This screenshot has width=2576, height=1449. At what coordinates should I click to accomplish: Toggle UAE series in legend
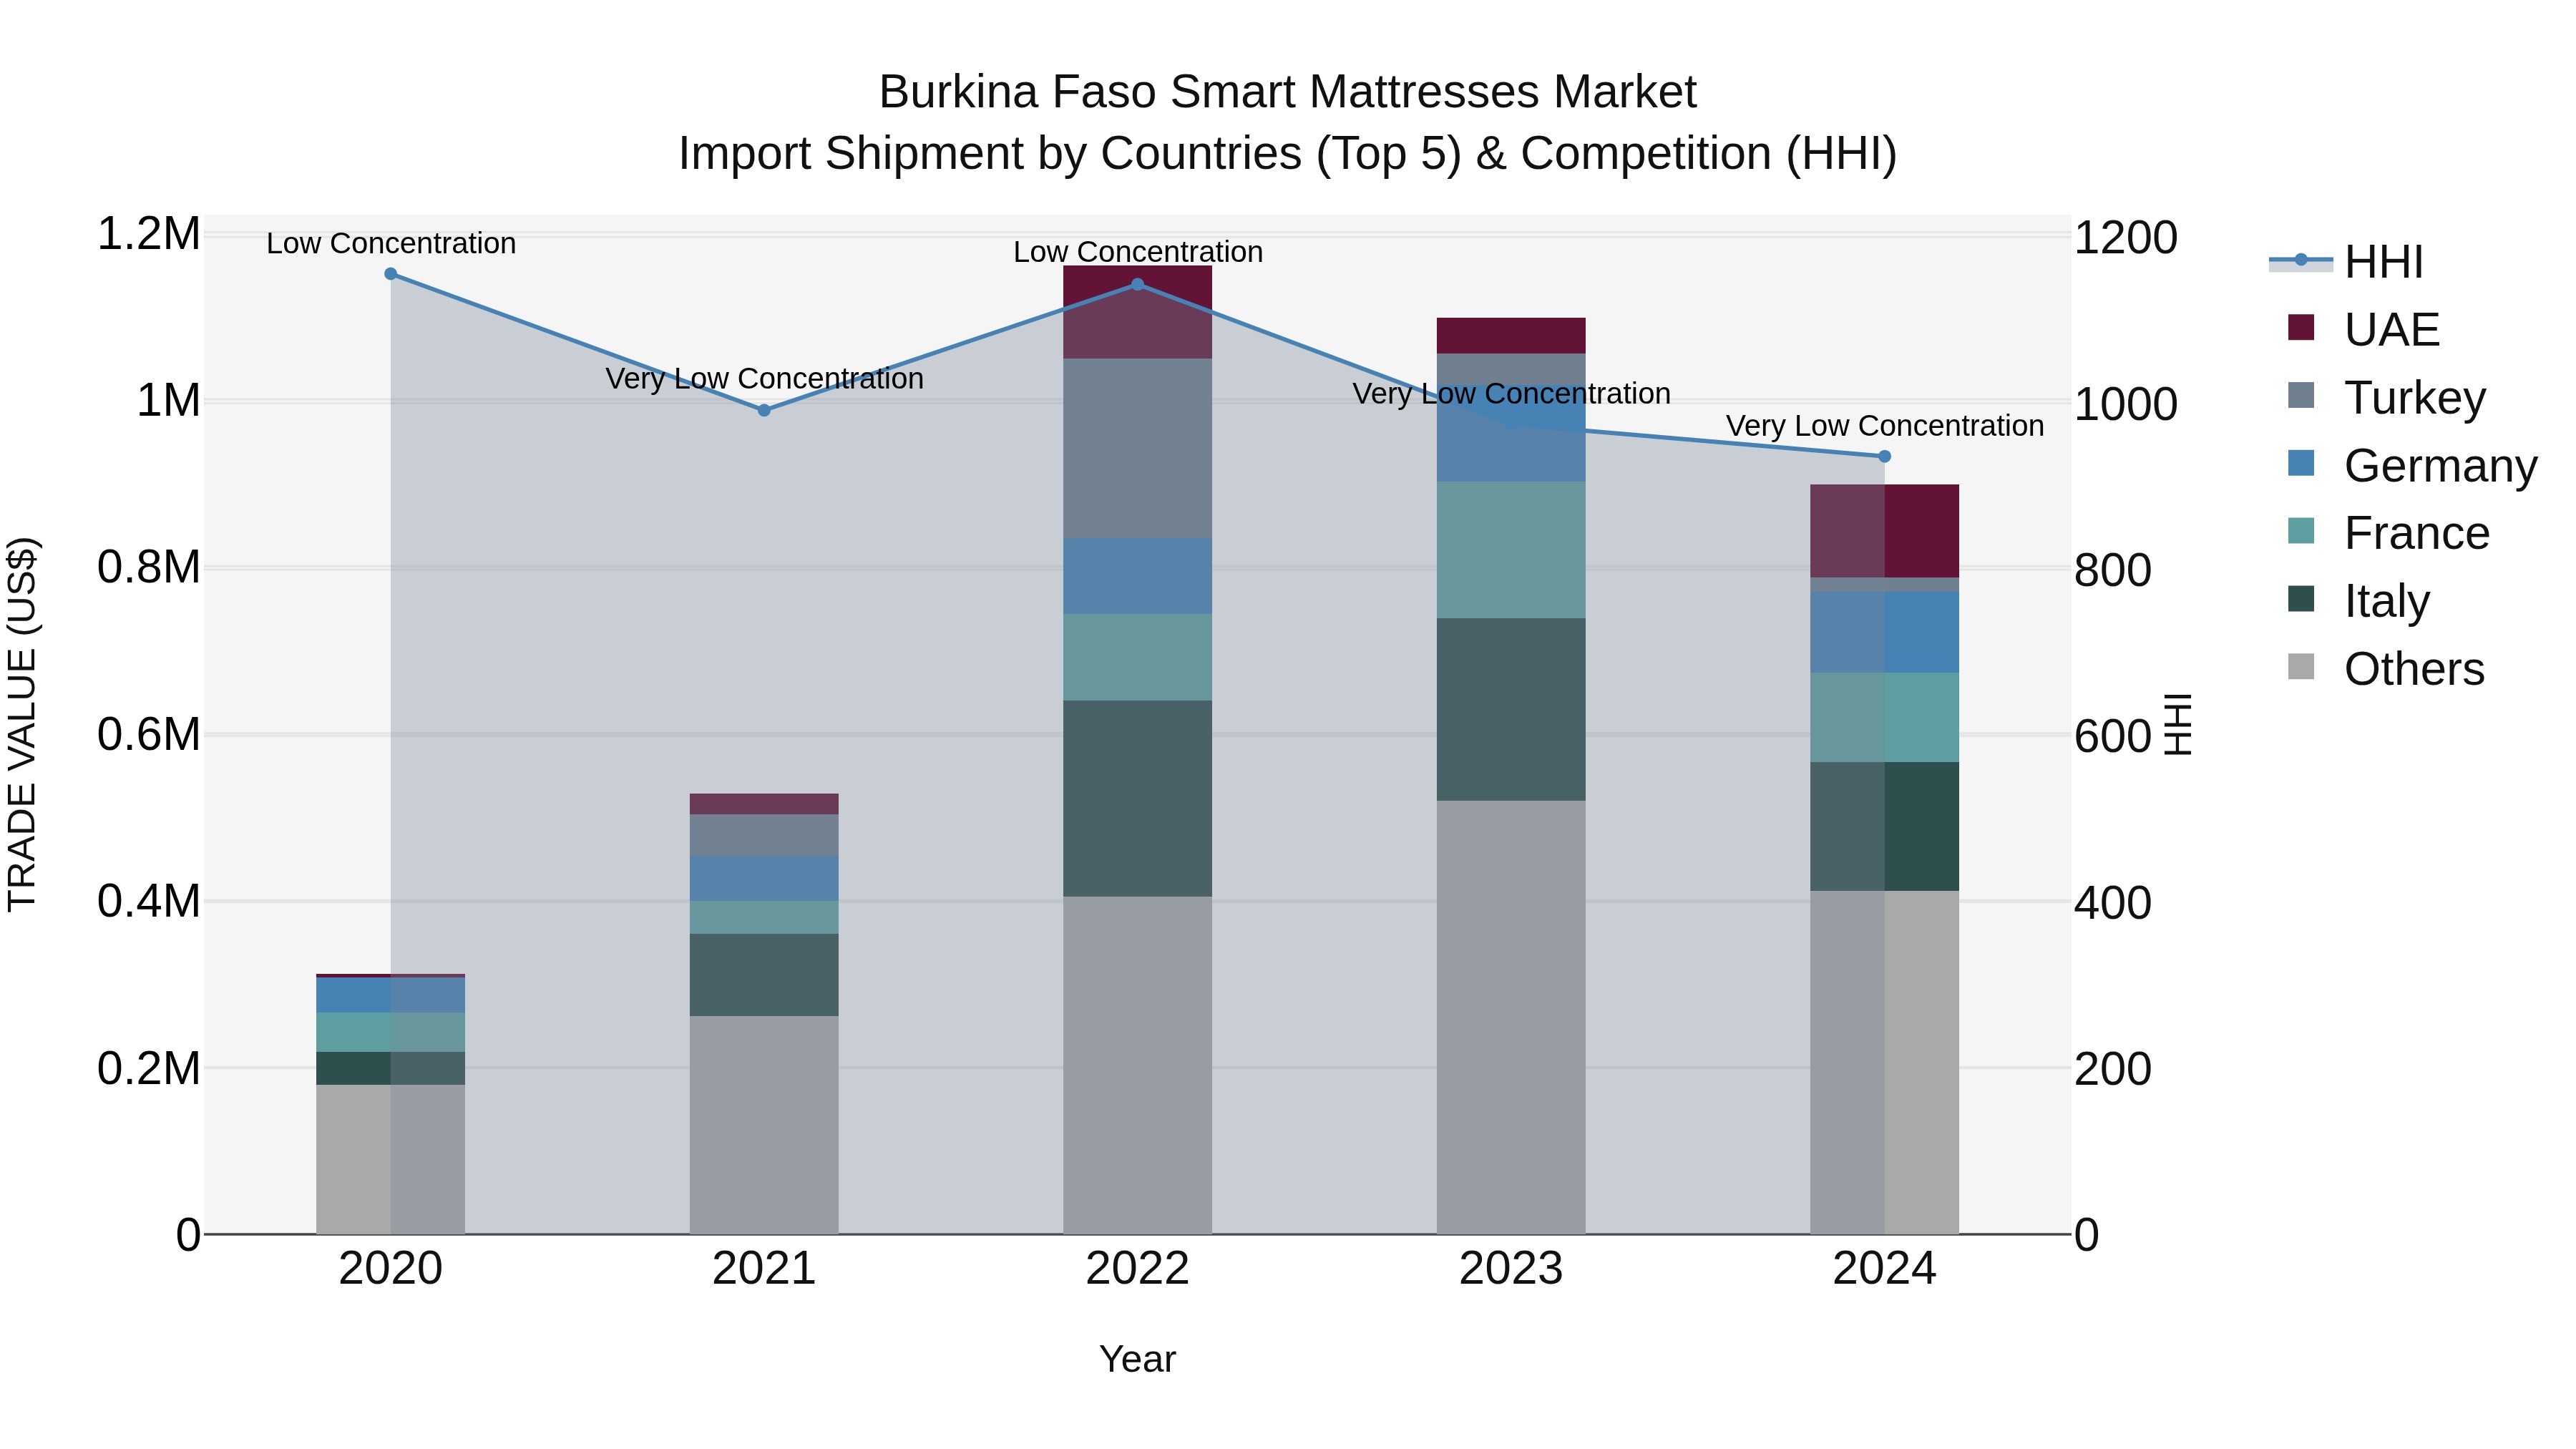click(2363, 330)
